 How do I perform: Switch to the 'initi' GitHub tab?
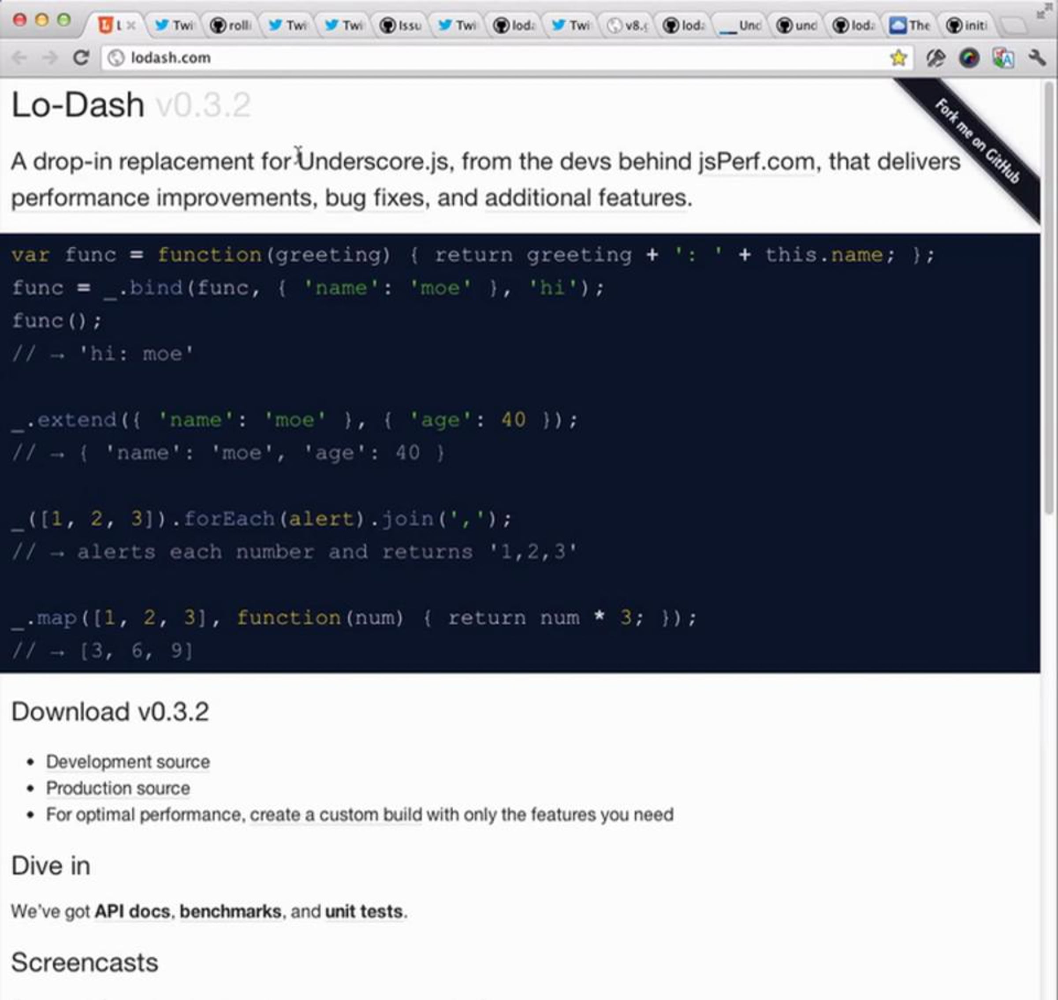point(967,25)
